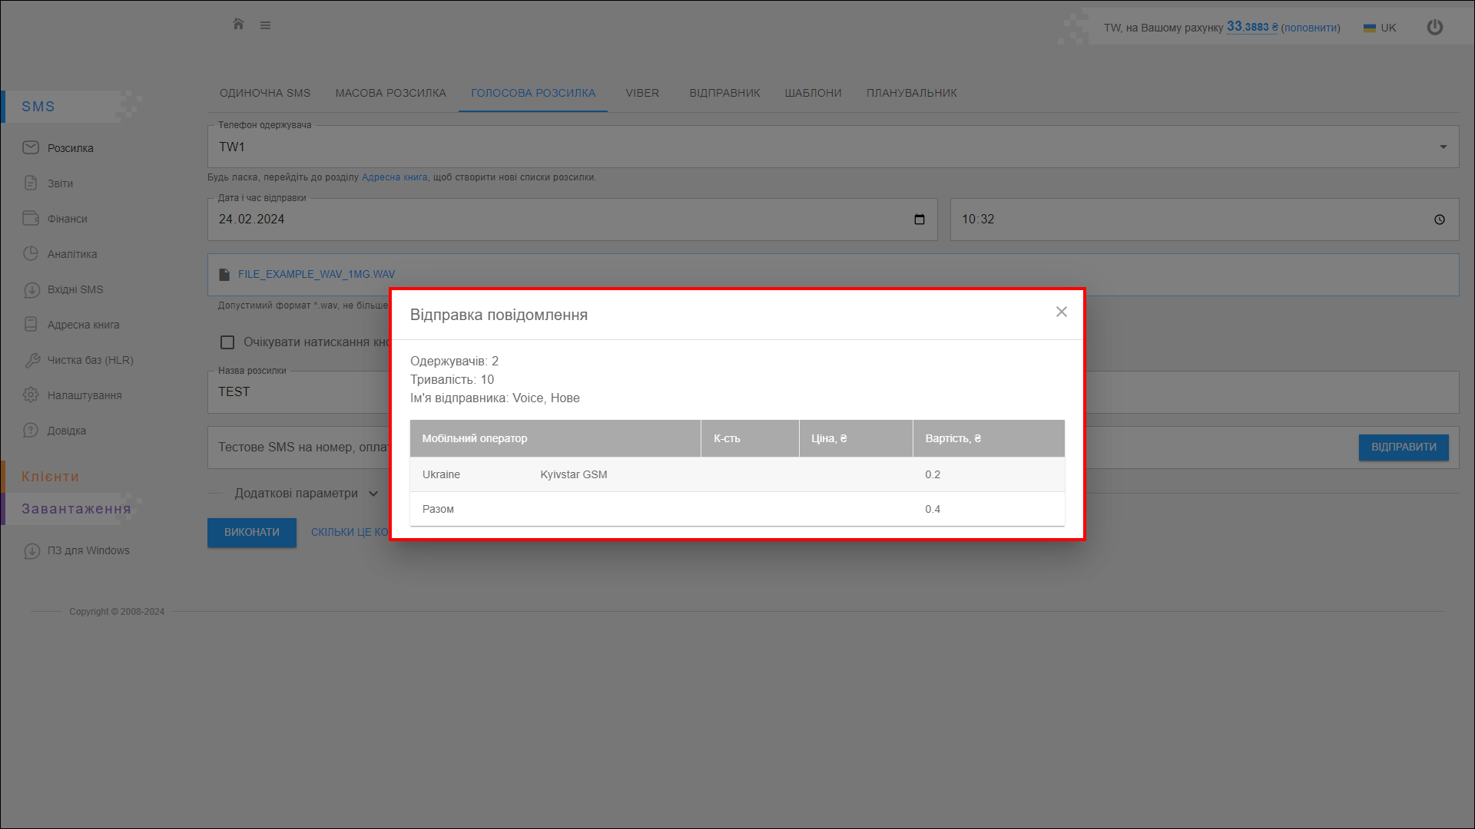Close the Відправка повідомлення dialog
This screenshot has height=829, width=1475.
tap(1061, 312)
